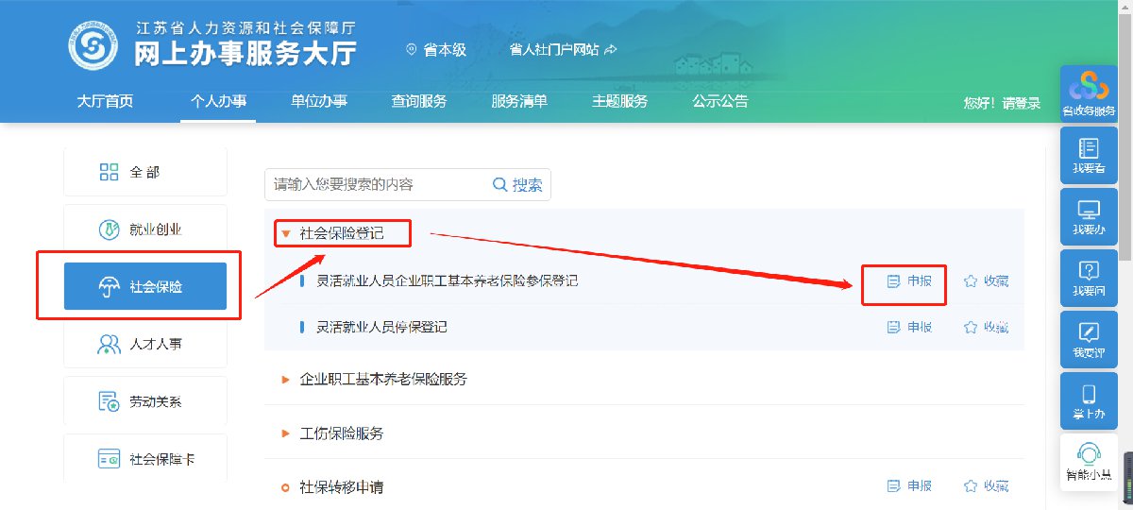1133x510 pixels.
Task: Click the umbrella icon for 社会保险
Action: [110, 287]
